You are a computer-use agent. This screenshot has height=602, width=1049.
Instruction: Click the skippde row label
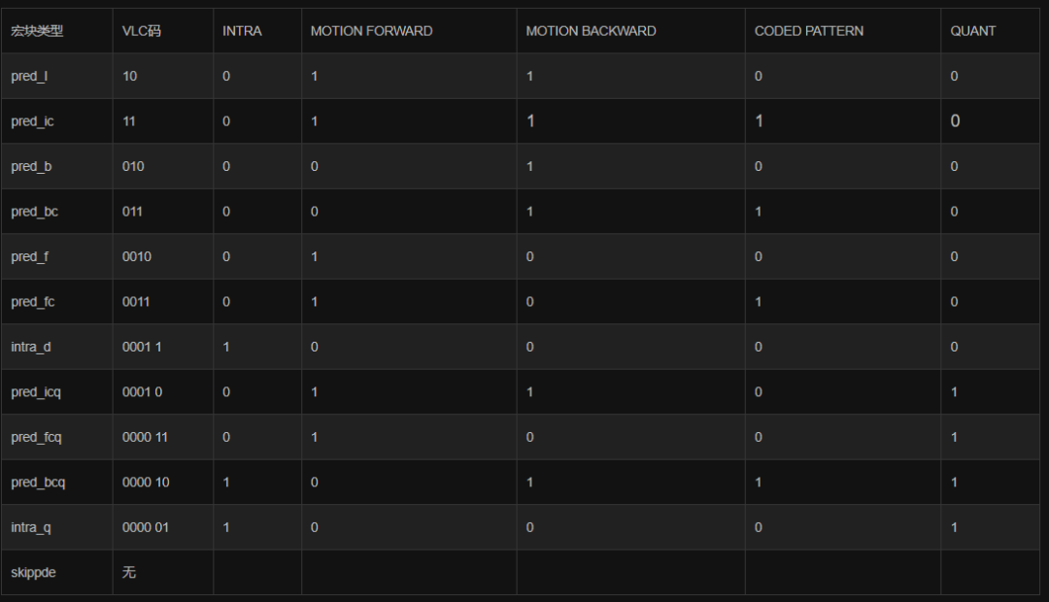(33, 573)
